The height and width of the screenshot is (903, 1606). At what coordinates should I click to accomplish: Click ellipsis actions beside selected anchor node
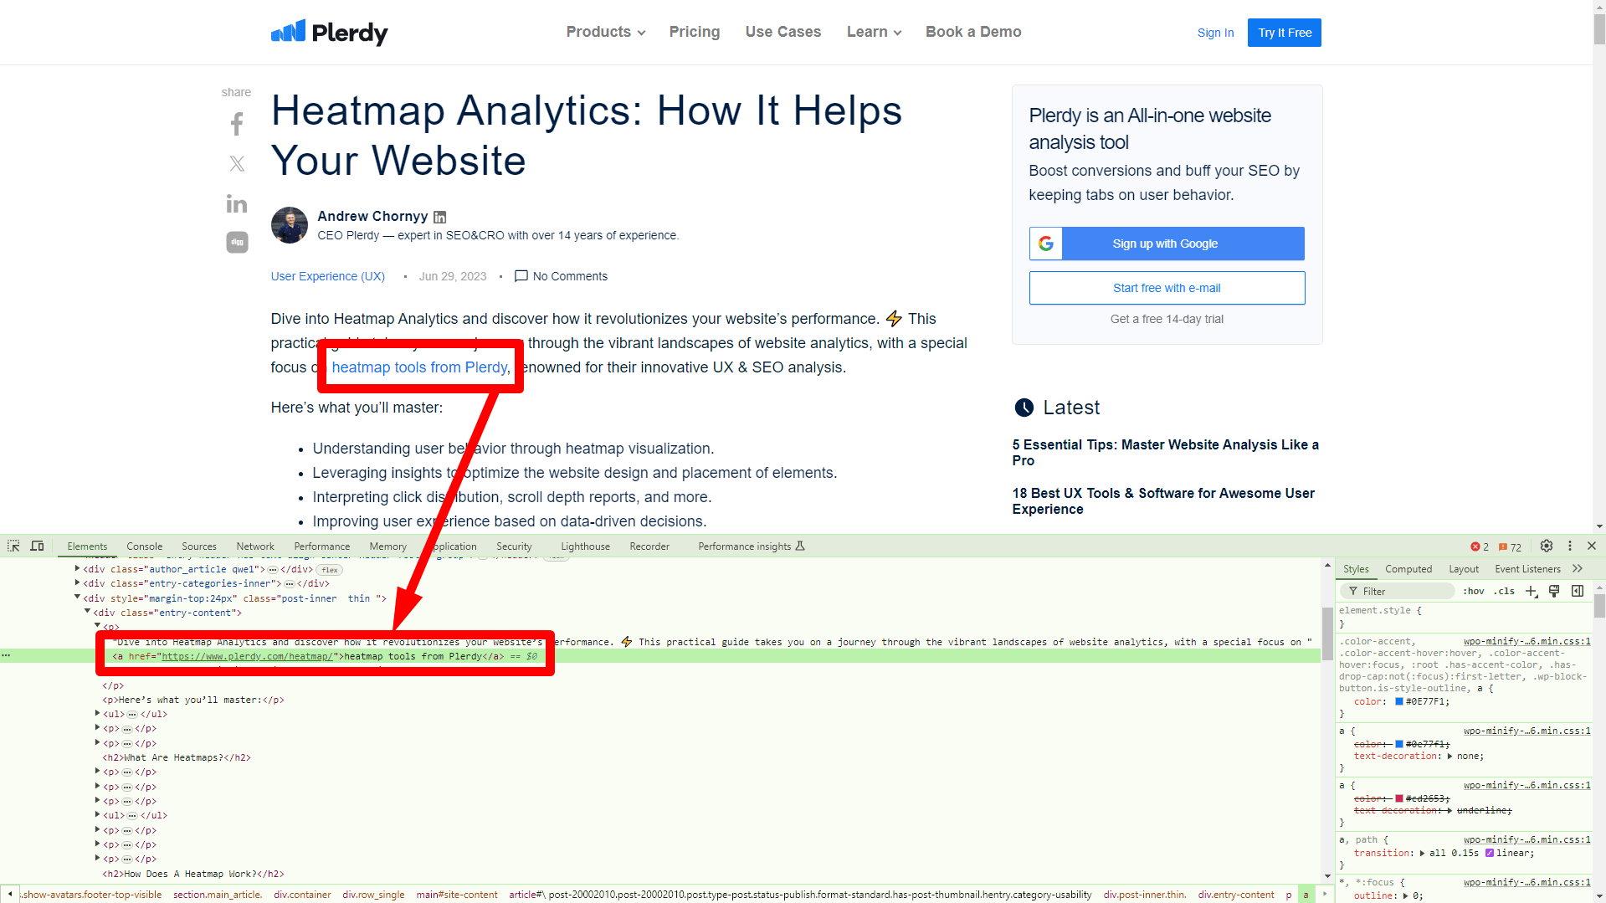[7, 655]
